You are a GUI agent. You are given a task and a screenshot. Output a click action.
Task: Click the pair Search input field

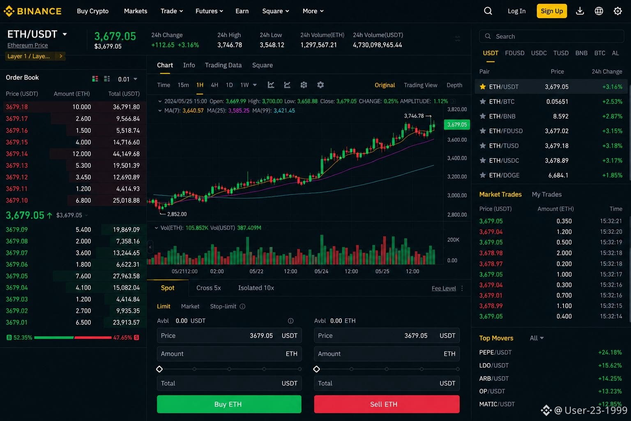552,36
